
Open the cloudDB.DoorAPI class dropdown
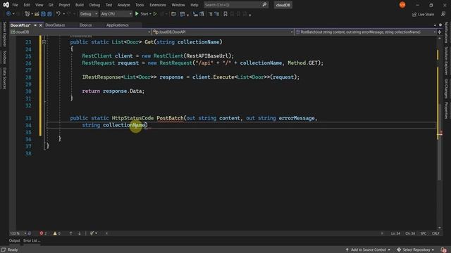[x=223, y=32]
